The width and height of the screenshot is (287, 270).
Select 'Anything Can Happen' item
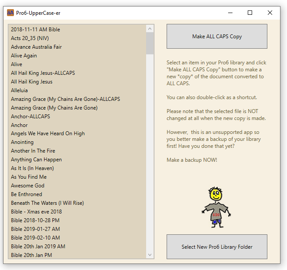click(77, 160)
